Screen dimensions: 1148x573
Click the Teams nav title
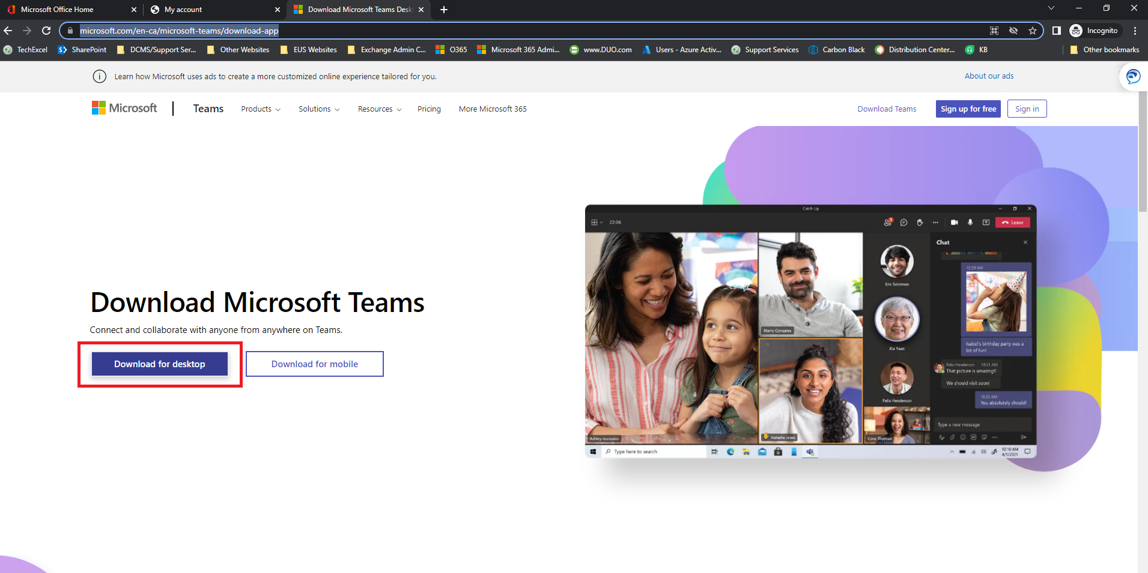point(208,109)
